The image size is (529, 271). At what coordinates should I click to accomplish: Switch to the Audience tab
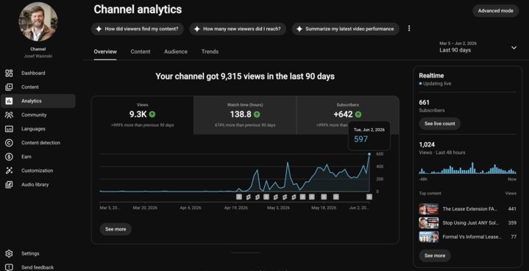pyautogui.click(x=176, y=52)
